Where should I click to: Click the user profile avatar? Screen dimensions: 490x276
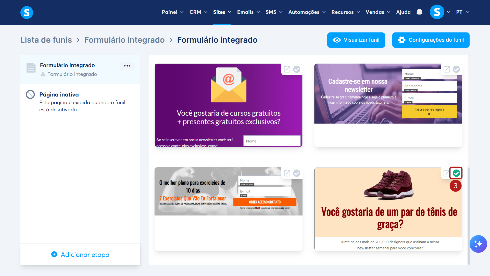[x=437, y=12]
